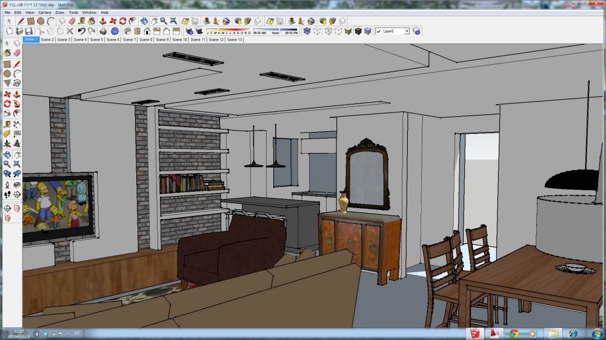Image resolution: width=606 pixels, height=340 pixels.
Task: Open Chrome from the Windows taskbar
Action: point(514,333)
